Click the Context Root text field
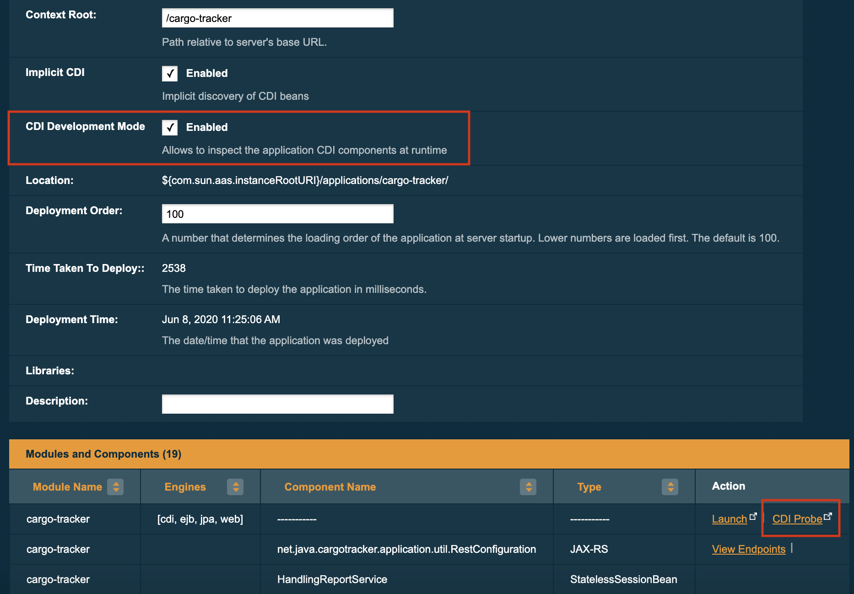This screenshot has height=594, width=854. pos(277,18)
